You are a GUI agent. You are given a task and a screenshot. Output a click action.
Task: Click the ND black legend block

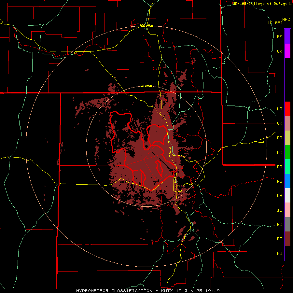(x=287, y=253)
